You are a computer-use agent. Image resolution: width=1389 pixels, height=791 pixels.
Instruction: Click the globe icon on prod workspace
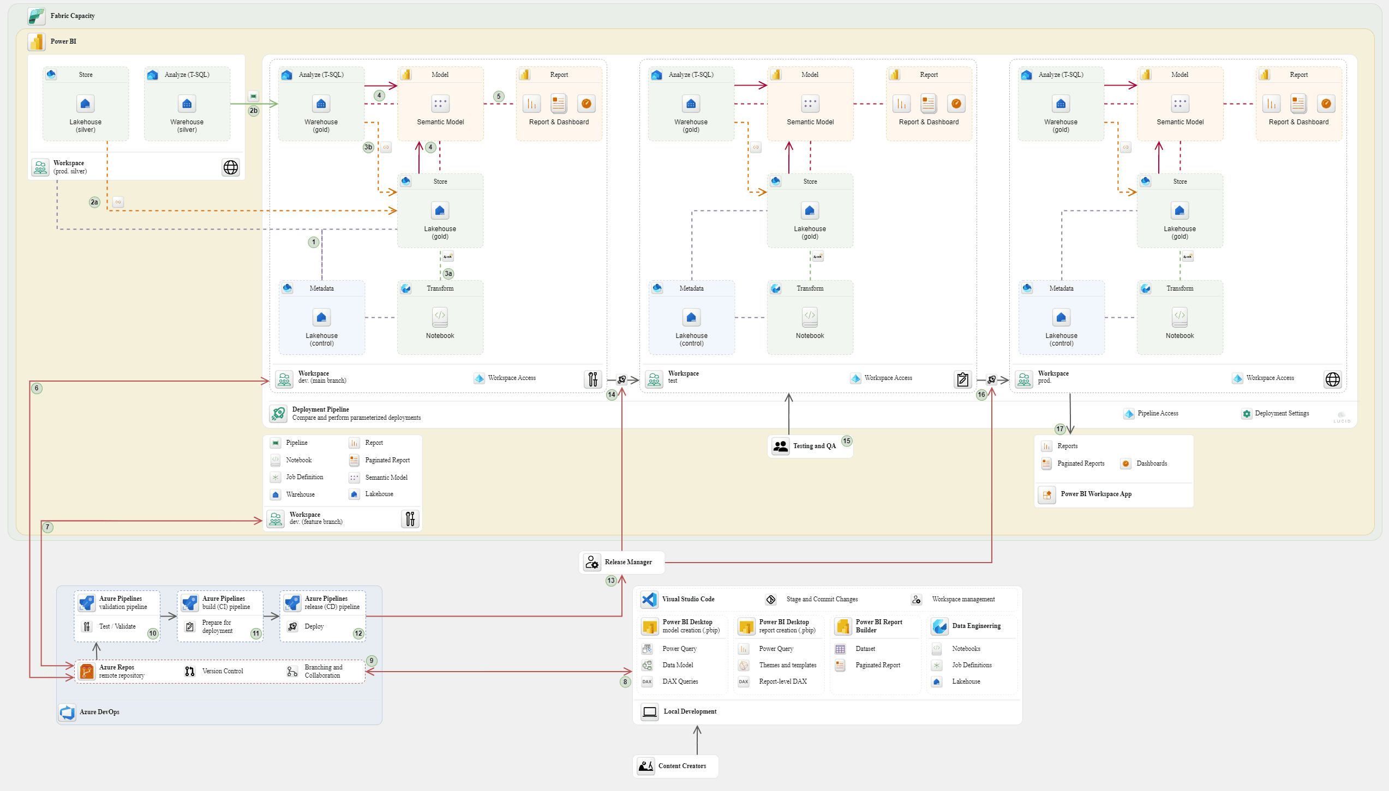(1333, 379)
